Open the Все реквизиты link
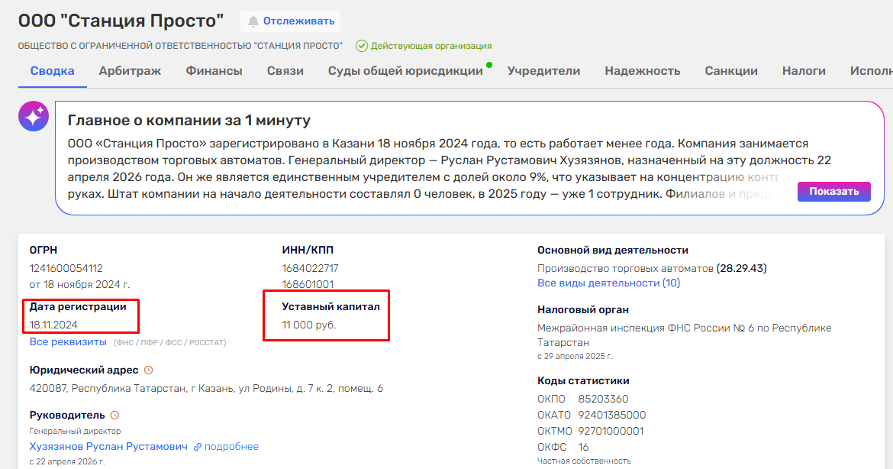 (x=68, y=342)
